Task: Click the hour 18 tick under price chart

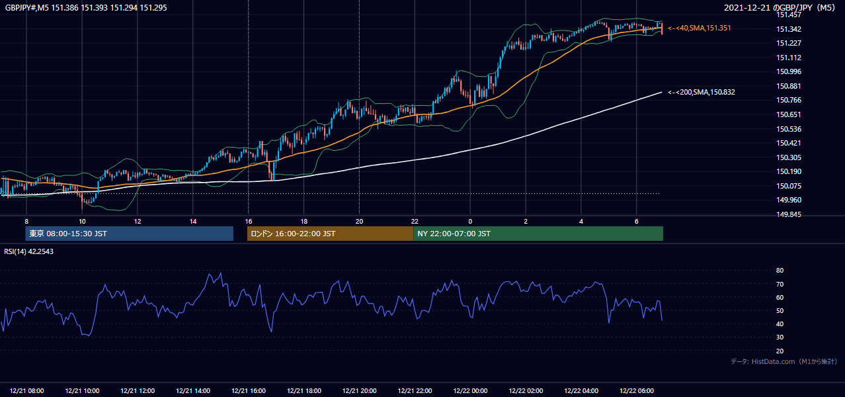Action: click(303, 221)
